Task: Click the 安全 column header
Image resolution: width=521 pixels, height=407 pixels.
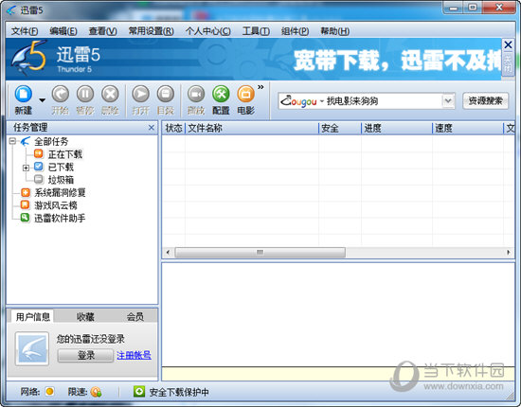Action: click(x=340, y=128)
